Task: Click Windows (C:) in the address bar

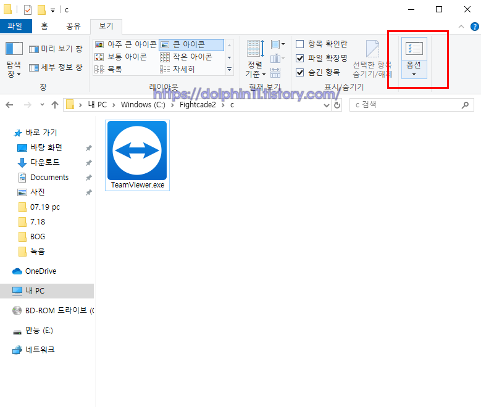Action: pos(143,105)
